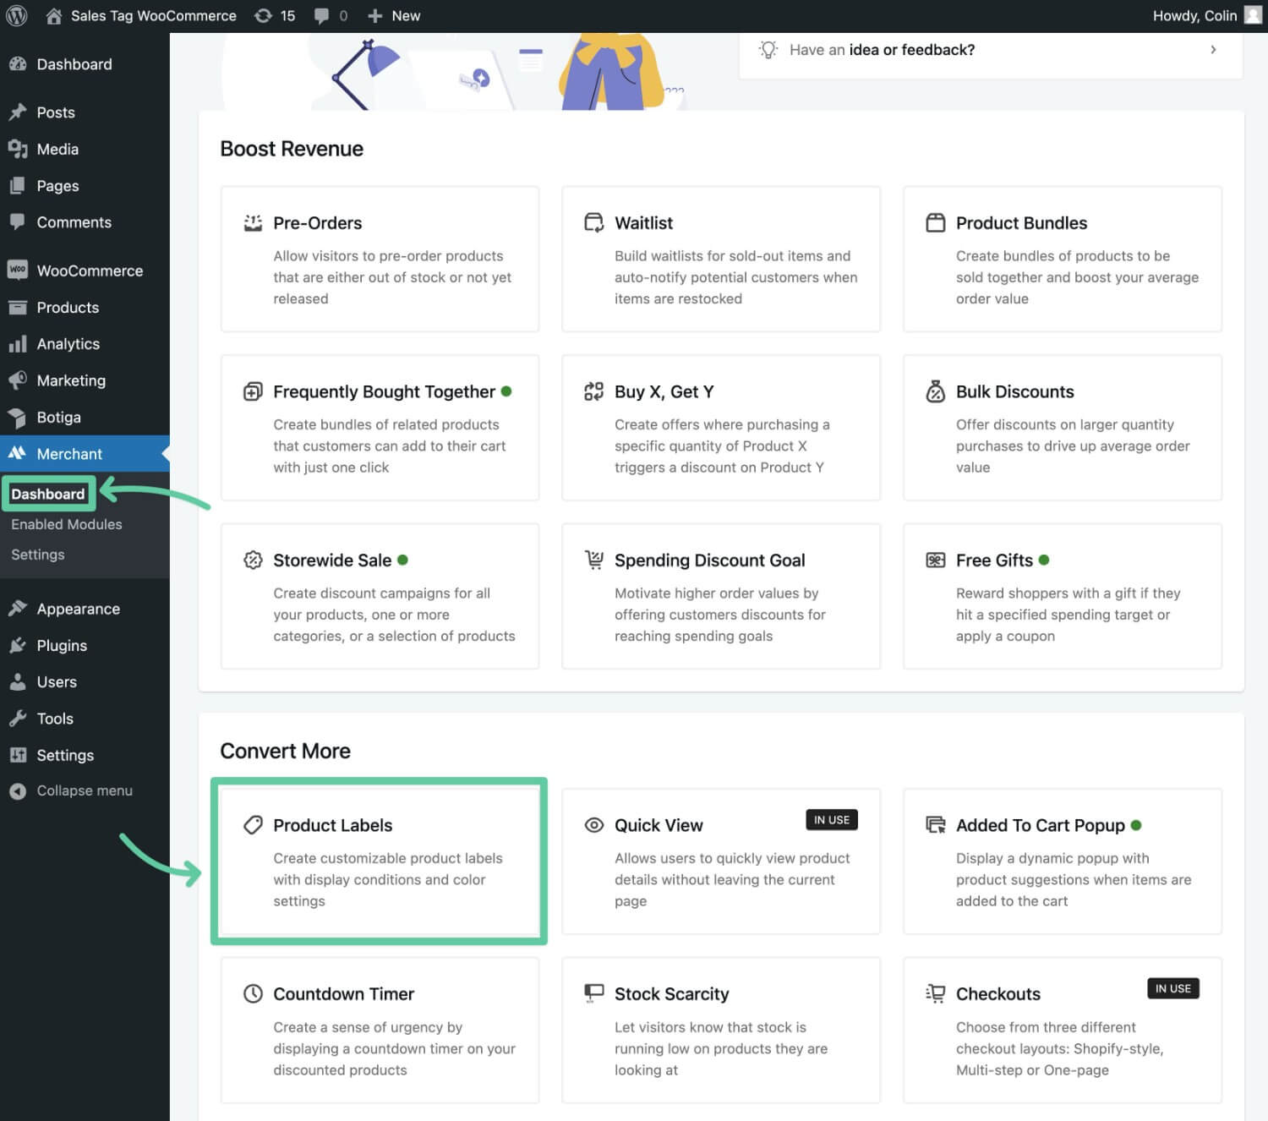Click the Waitlist module icon

pos(594,222)
